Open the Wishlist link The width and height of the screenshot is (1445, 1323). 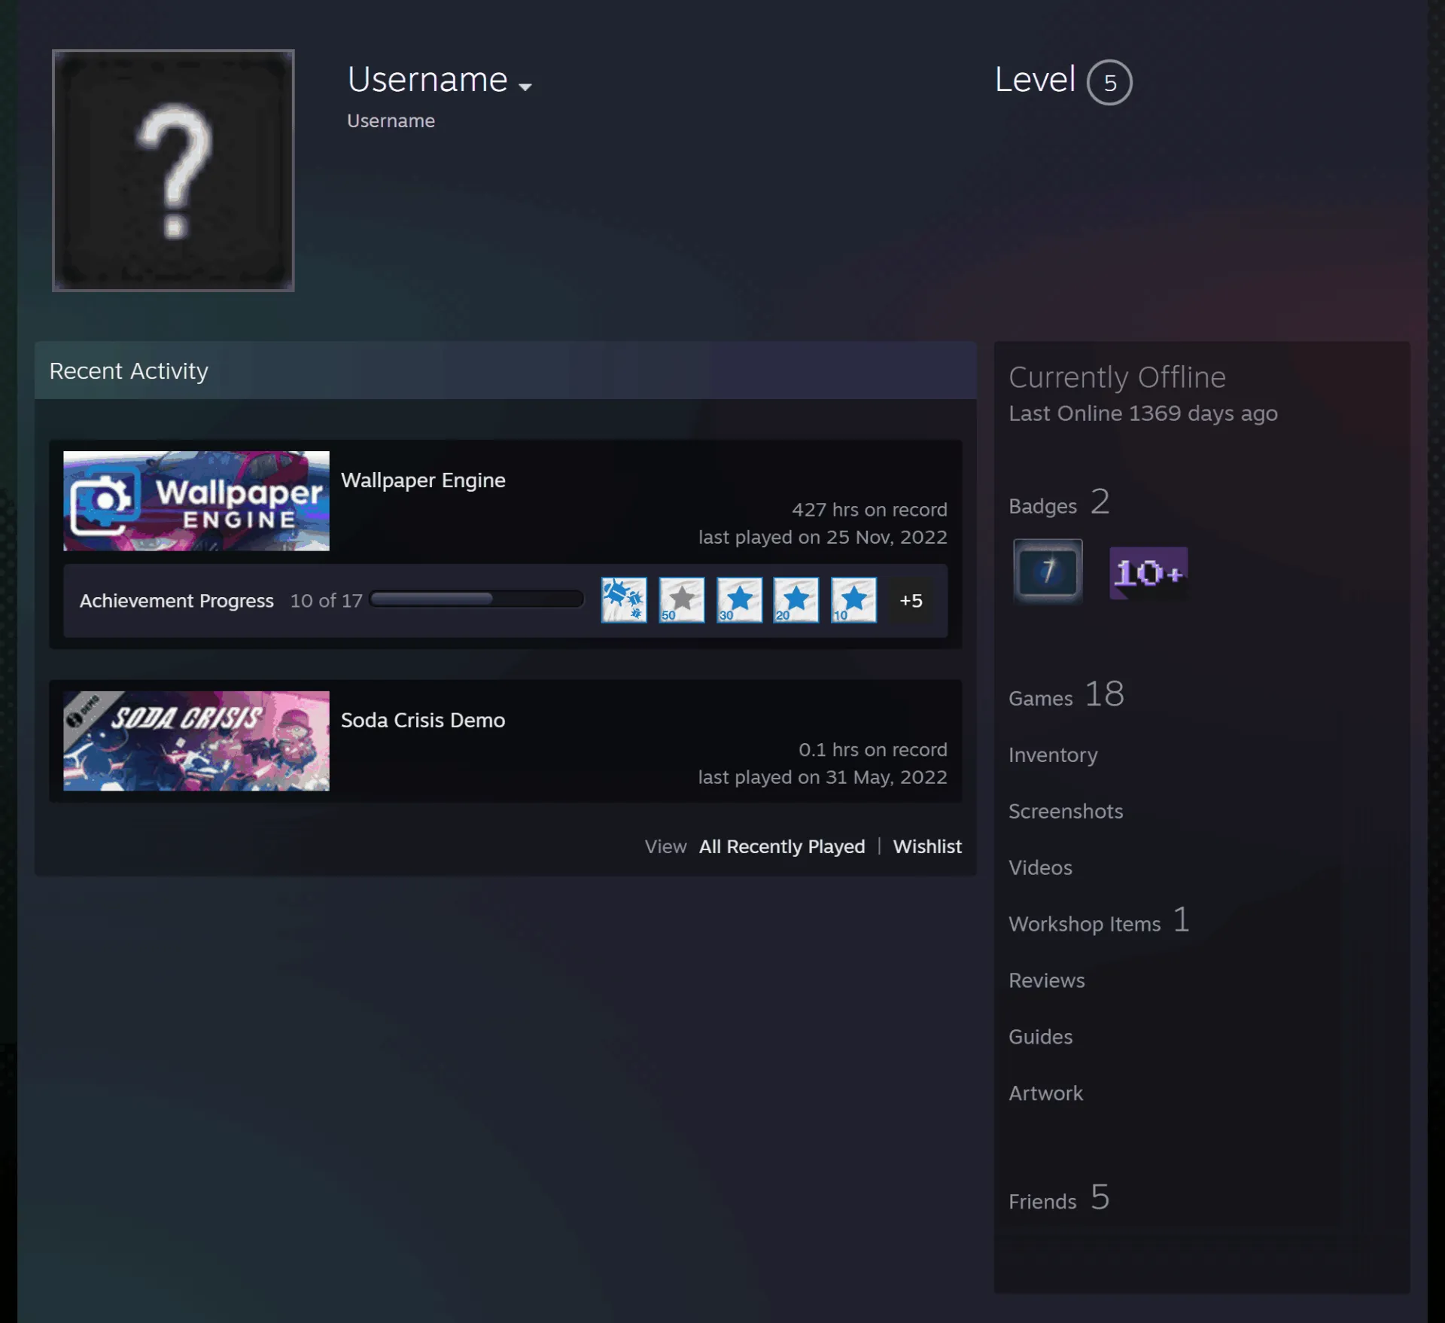[x=927, y=846]
